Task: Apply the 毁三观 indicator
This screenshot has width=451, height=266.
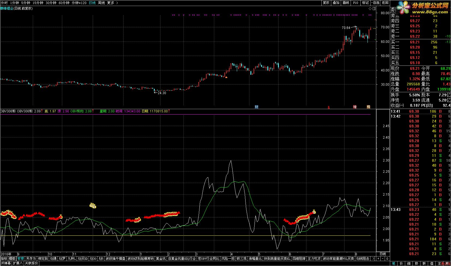Action: click(x=241, y=259)
